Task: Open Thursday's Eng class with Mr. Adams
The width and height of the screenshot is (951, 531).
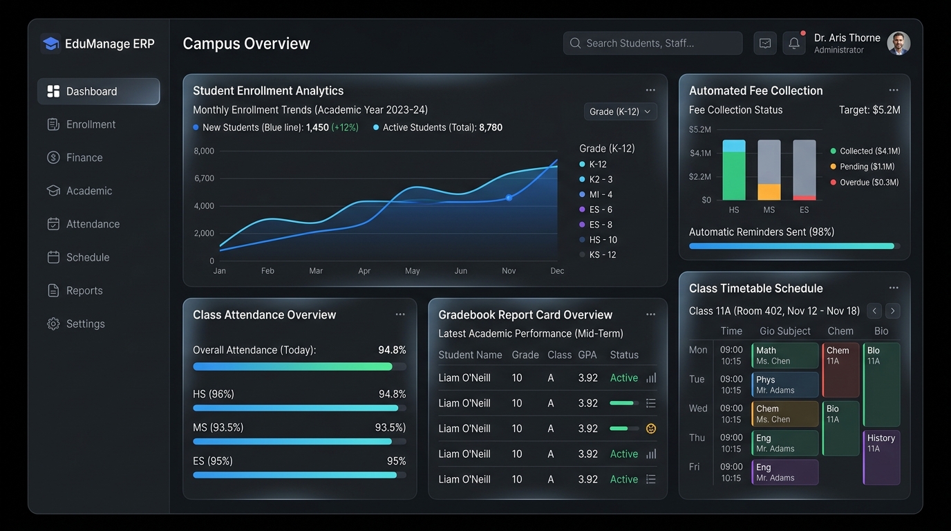Action: coord(785,443)
